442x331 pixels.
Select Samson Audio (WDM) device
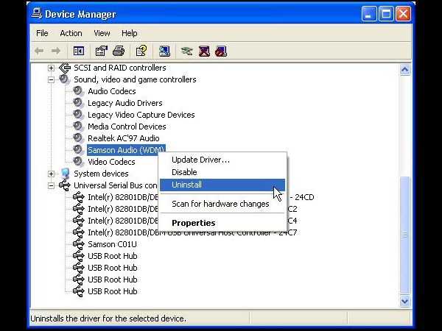pos(126,150)
